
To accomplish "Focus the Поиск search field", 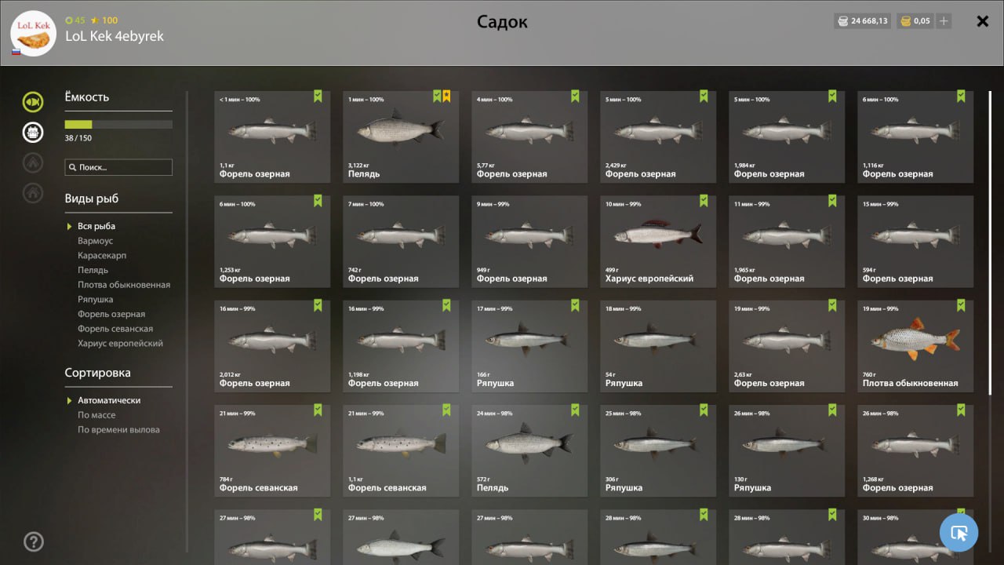I will pos(118,167).
